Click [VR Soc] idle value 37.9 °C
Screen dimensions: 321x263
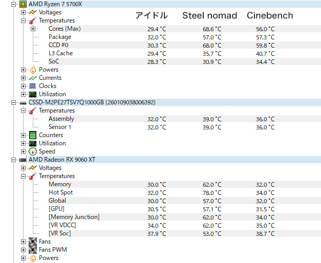(x=157, y=234)
